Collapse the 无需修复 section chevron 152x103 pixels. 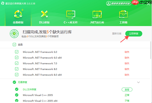click(138, 82)
